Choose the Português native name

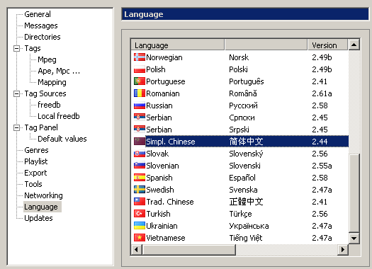247,81
